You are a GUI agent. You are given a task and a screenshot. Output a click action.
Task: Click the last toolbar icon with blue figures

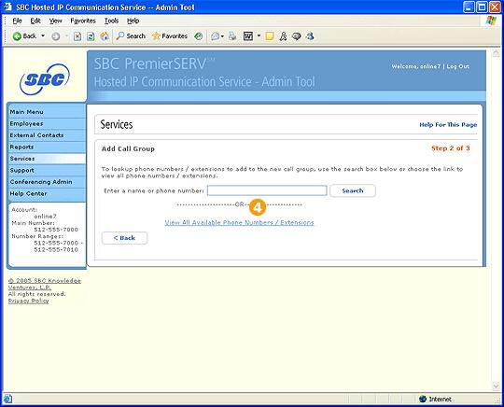coord(310,36)
